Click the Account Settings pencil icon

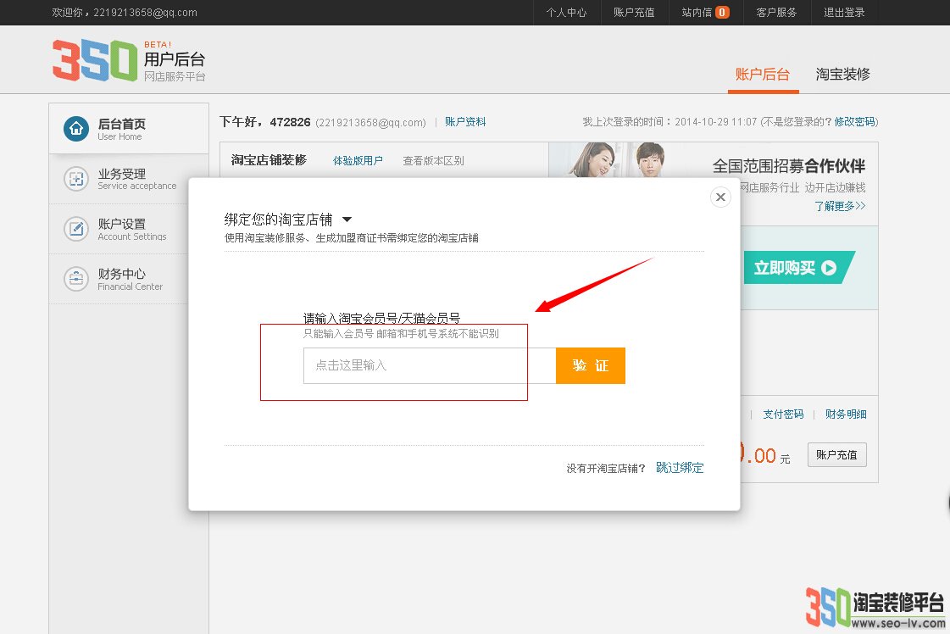pos(76,229)
